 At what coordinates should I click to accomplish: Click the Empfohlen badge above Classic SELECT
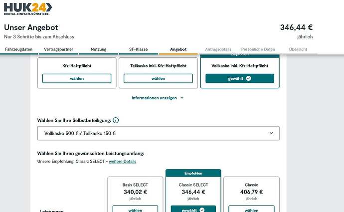[193, 173]
